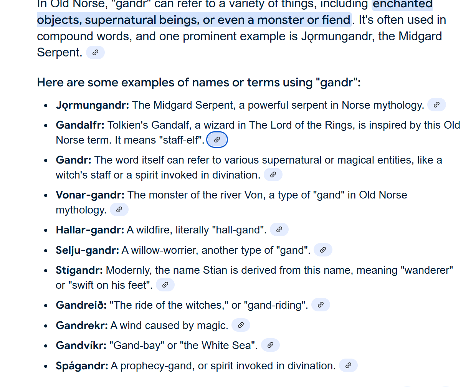The height and width of the screenshot is (387, 471).
Task: Open the Hallar-gandr wildfire source link
Action: [x=279, y=230]
